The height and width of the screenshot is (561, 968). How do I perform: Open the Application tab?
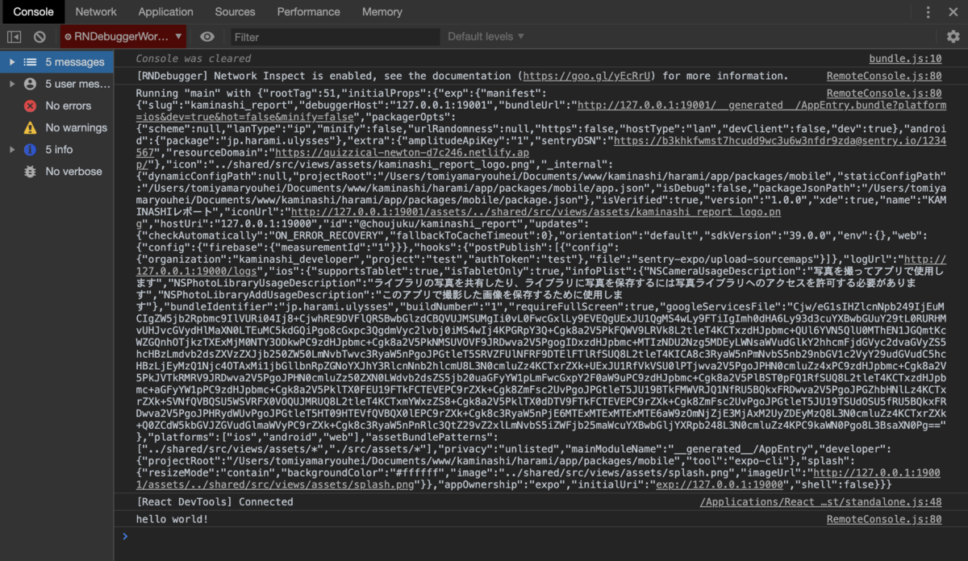coord(165,12)
